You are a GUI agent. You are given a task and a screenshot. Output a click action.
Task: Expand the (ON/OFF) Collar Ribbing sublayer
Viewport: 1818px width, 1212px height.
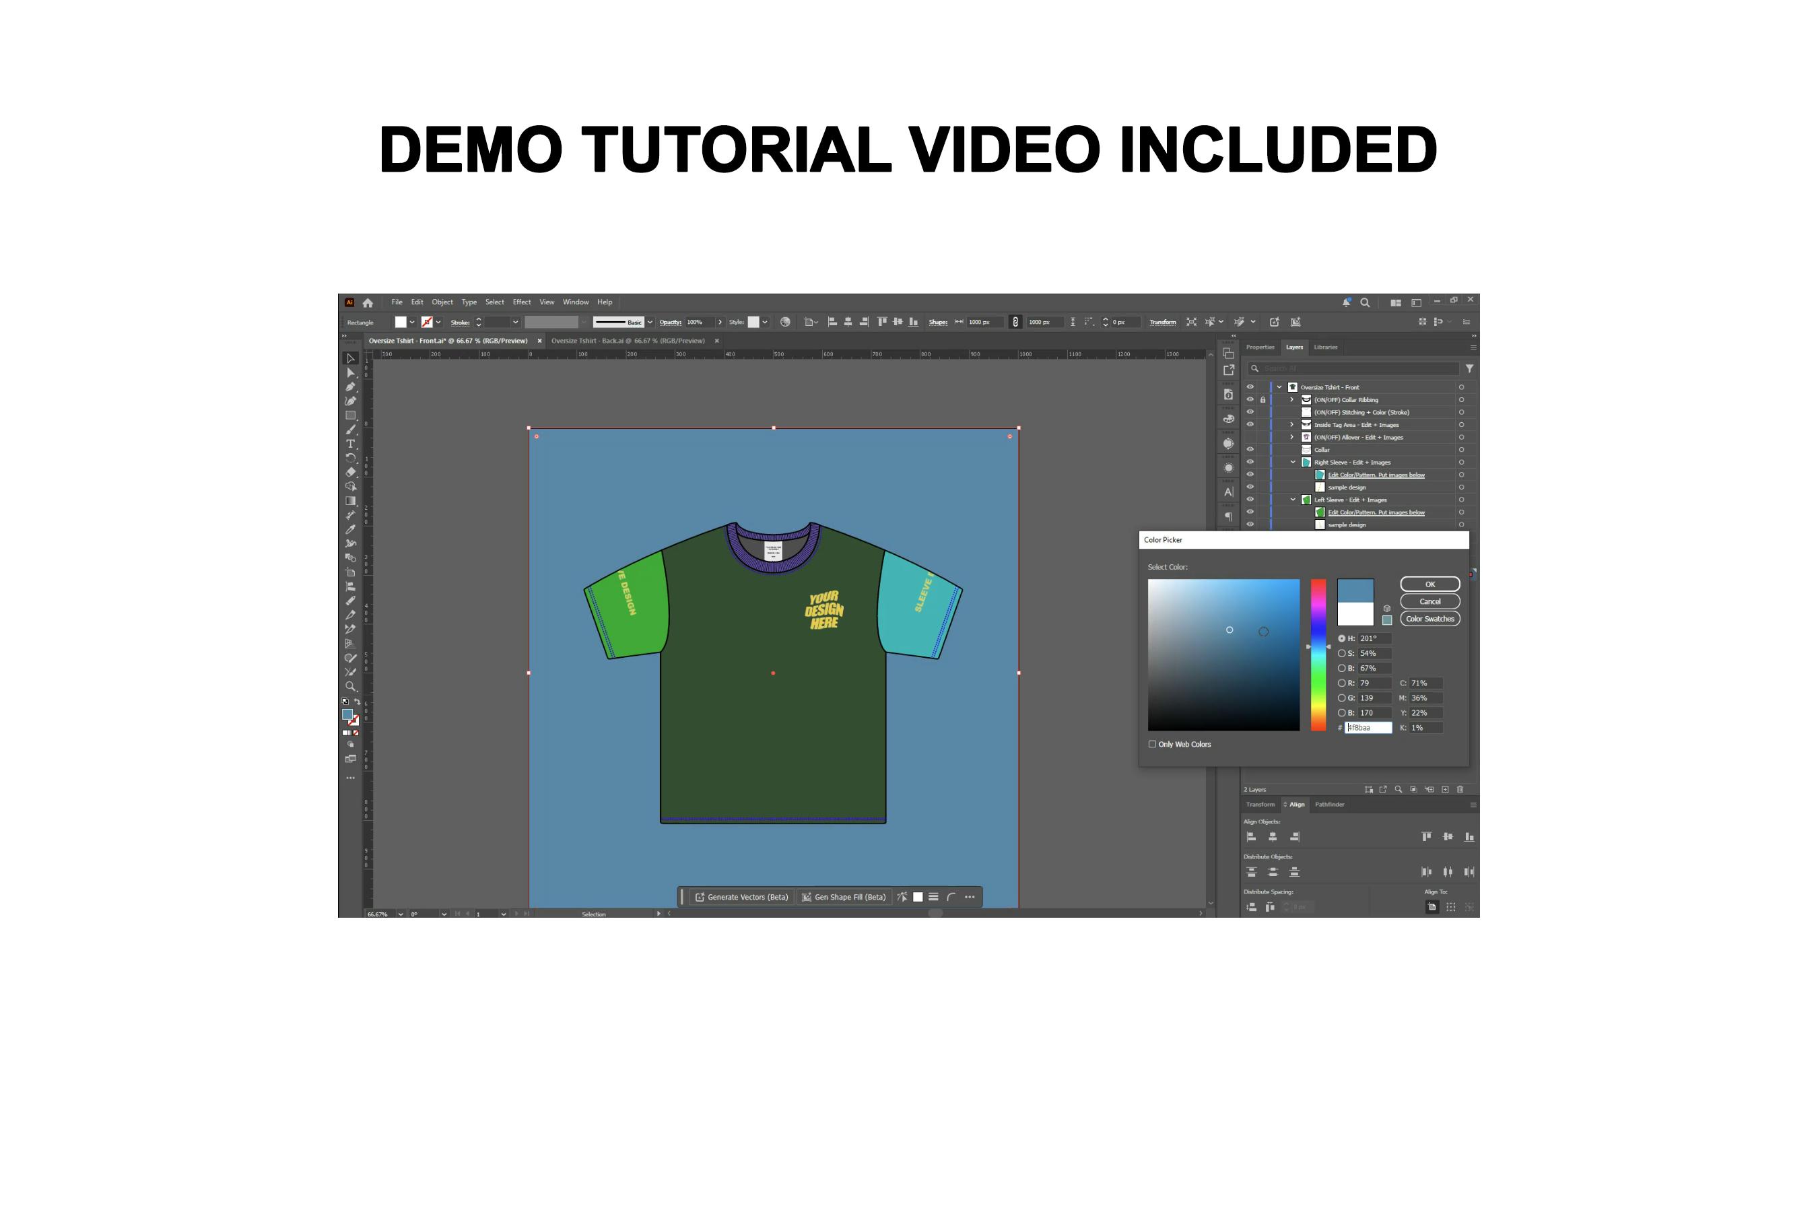pyautogui.click(x=1291, y=399)
